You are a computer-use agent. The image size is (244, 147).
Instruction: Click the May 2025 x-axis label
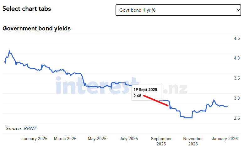[x=97, y=139]
